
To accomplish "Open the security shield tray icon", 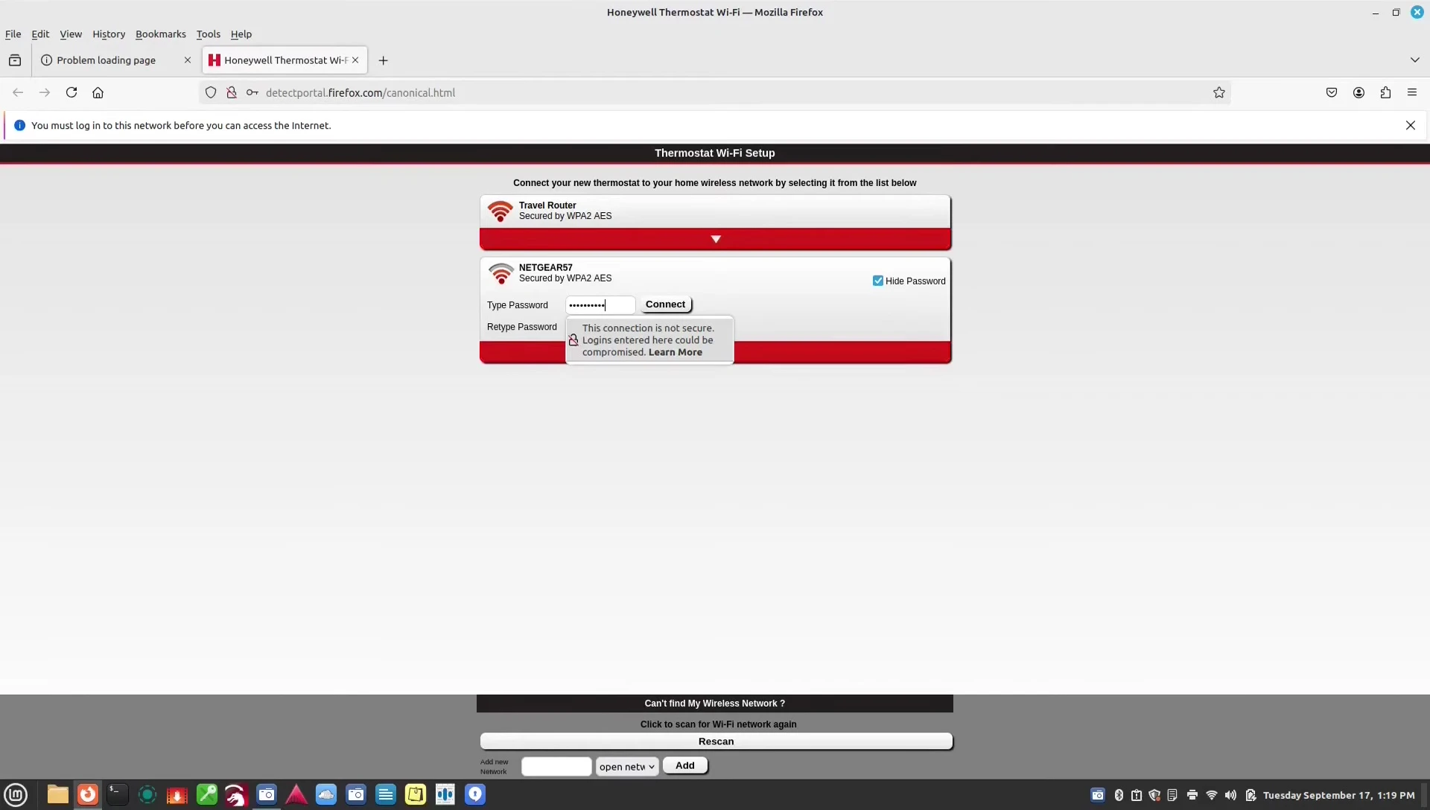I will coord(1154,795).
